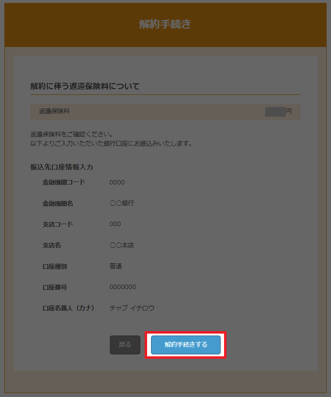Click the 解約手続き page header title

(165, 25)
